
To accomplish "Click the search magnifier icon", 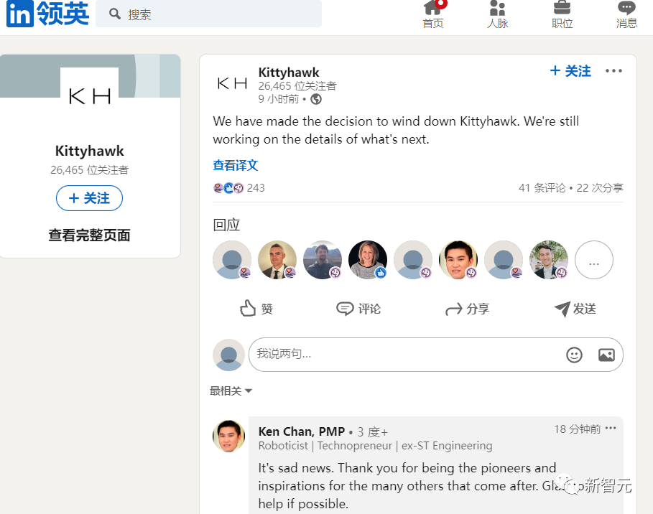I will (114, 14).
